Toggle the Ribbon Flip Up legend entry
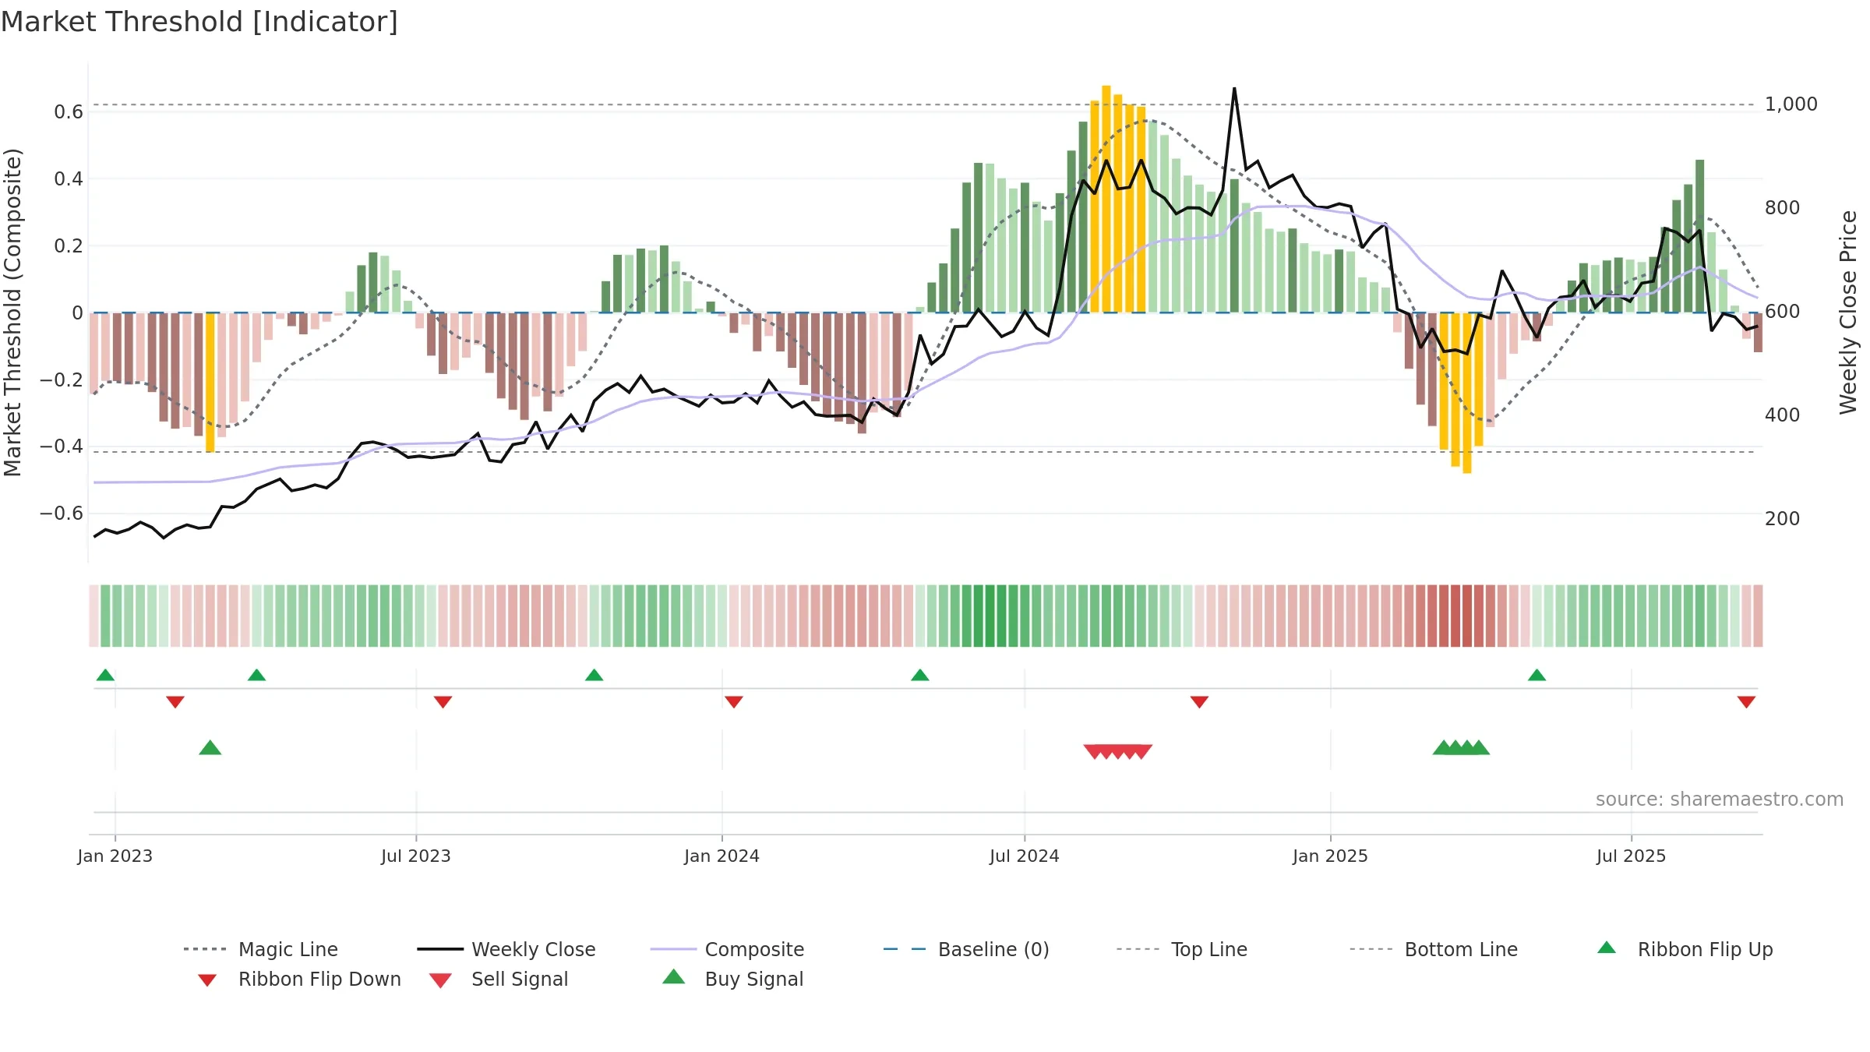The width and height of the screenshot is (1870, 1052). (x=1685, y=949)
